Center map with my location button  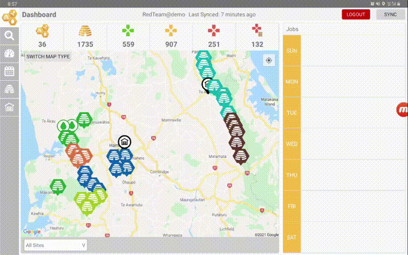269,61
